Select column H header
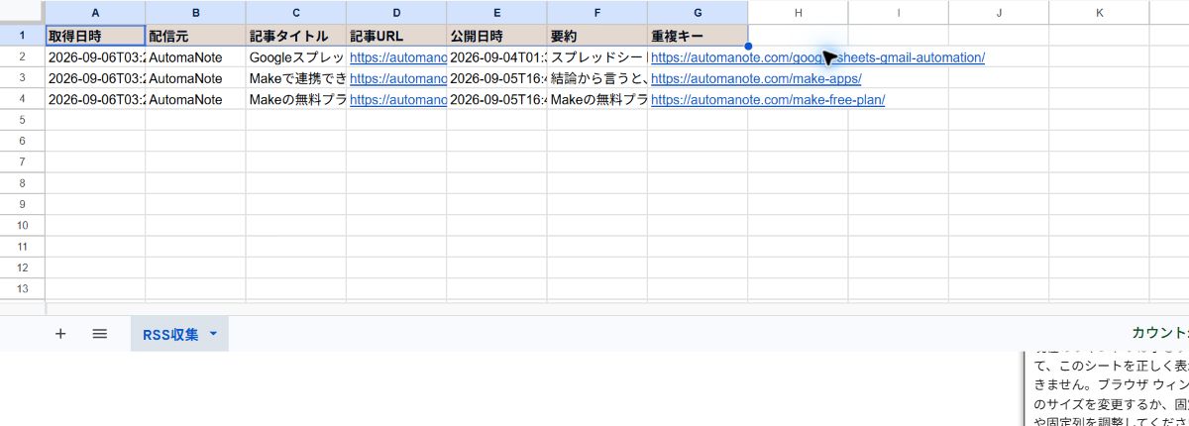The height and width of the screenshot is (426, 1189). [798, 12]
